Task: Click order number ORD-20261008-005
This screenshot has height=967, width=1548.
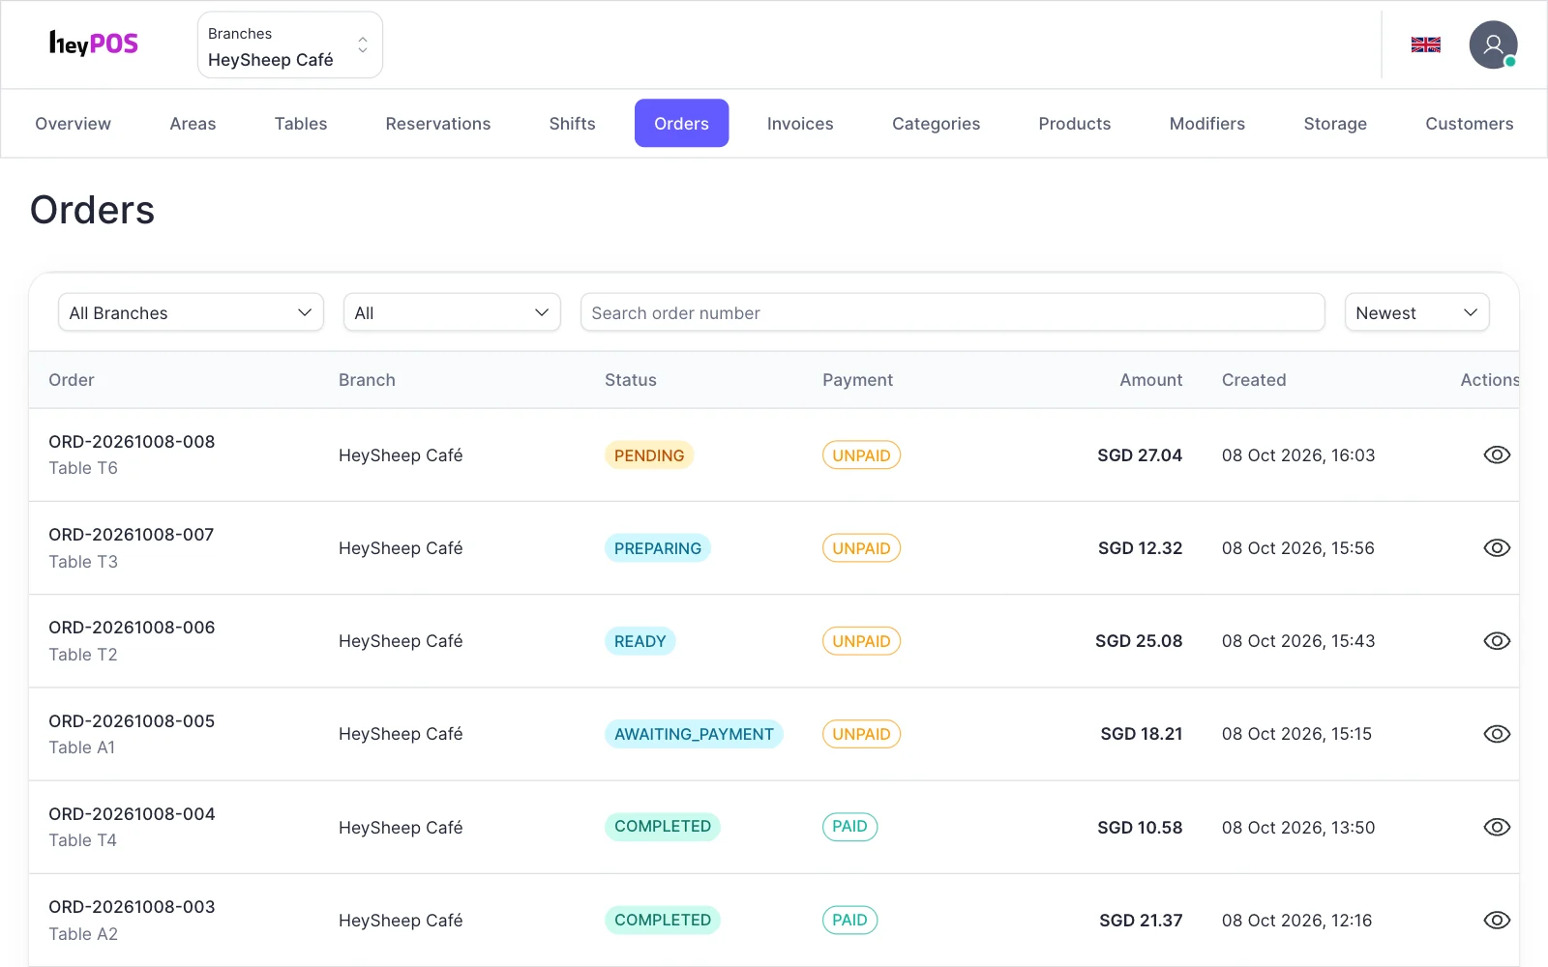Action: [132, 721]
